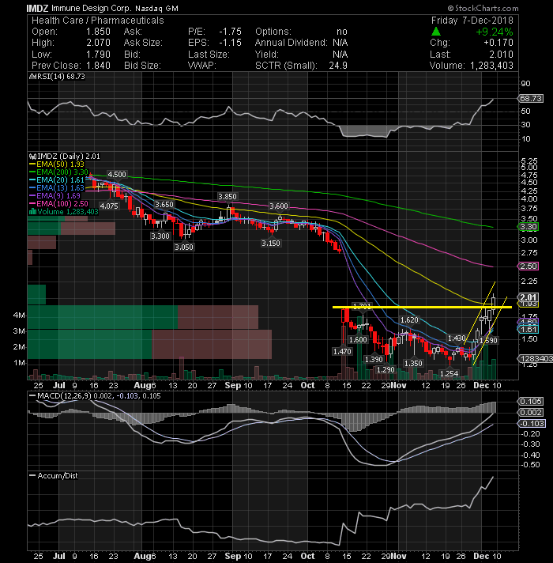The height and width of the screenshot is (563, 553).
Task: Click the 3.850 peak price label
Action: 228,196
